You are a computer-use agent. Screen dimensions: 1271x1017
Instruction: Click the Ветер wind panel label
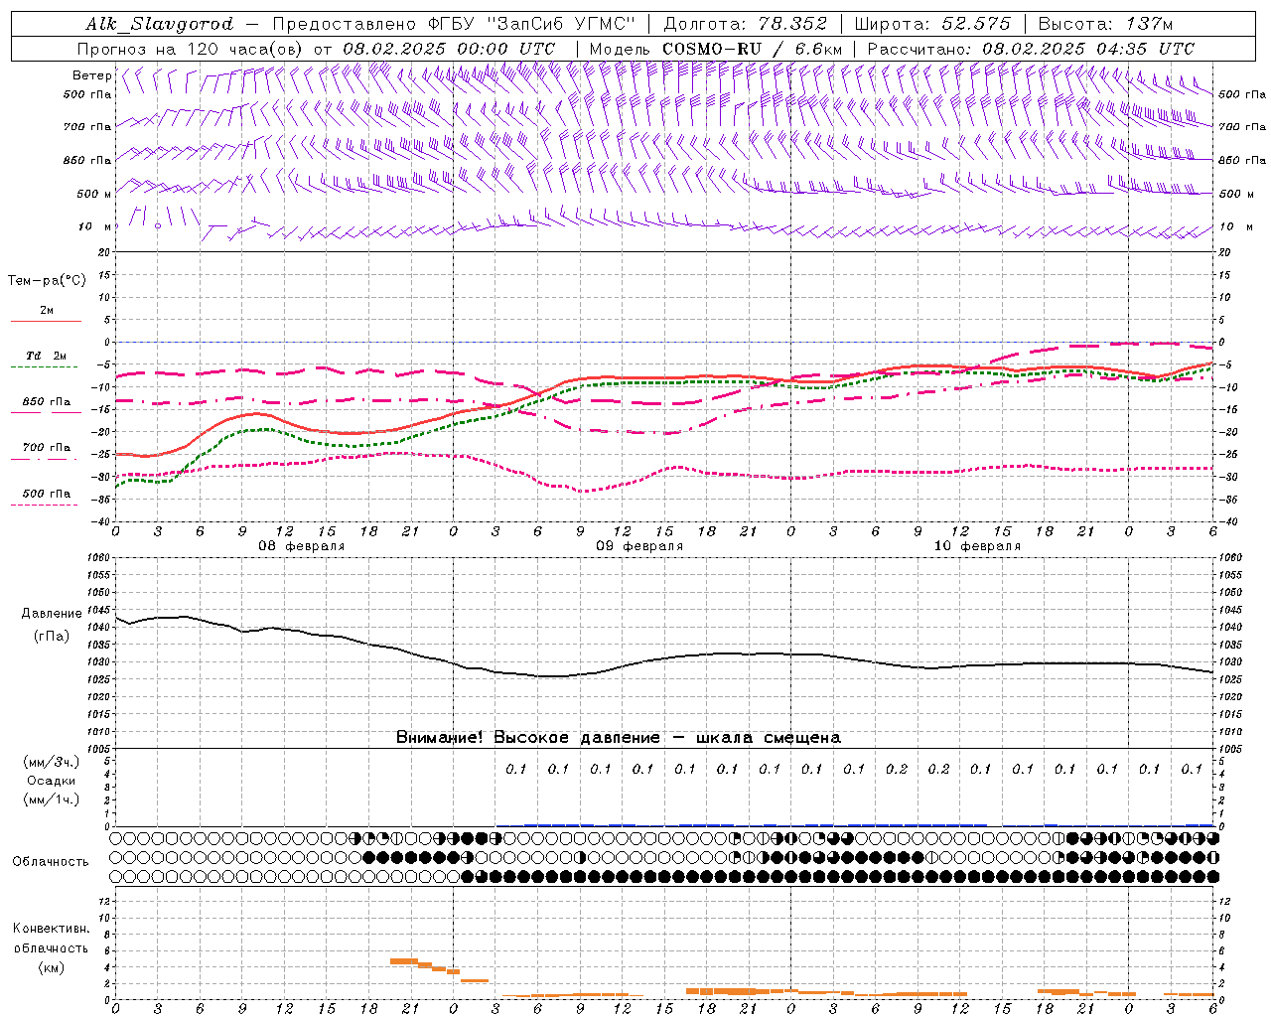(x=91, y=75)
